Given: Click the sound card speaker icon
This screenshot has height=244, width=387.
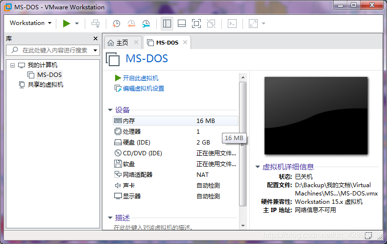Looking at the screenshot, I should click(118, 186).
